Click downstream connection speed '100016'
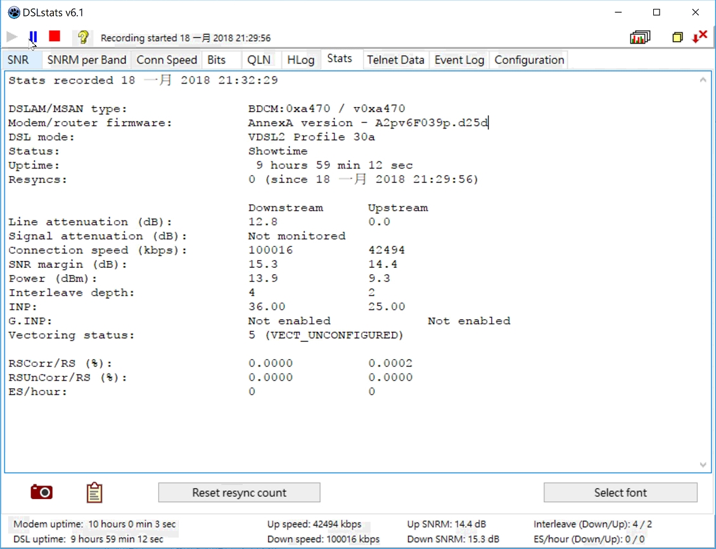This screenshot has height=549, width=716. point(271,251)
